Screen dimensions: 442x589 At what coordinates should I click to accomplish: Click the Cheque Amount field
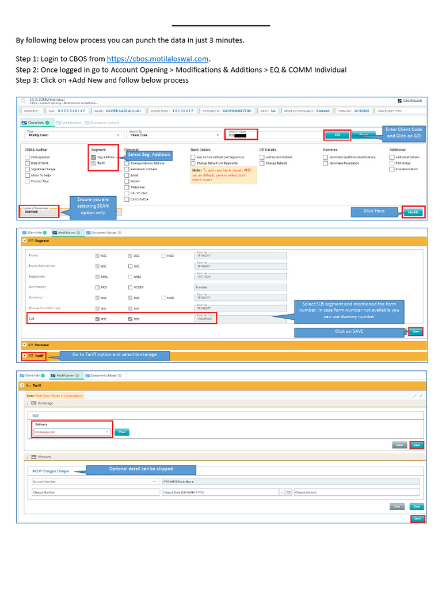tap(357, 492)
